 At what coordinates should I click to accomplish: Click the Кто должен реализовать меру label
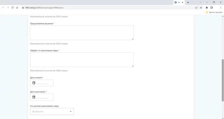[x=44, y=106]
